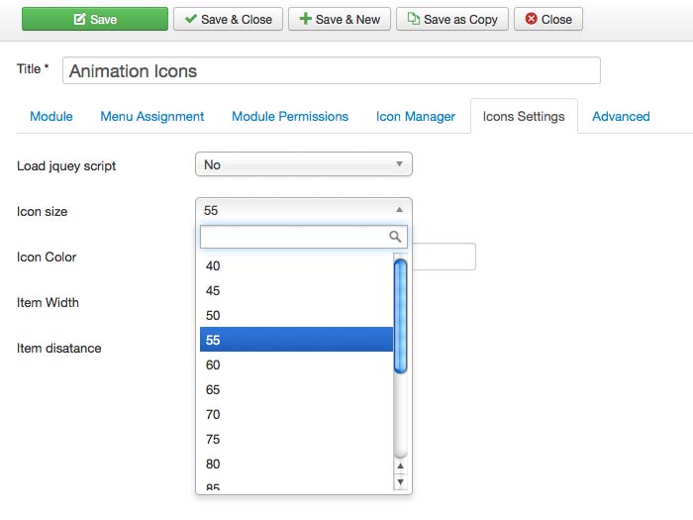Screen dimensions: 693x520
Task: Click the Save as Copy button
Action: pos(452,19)
